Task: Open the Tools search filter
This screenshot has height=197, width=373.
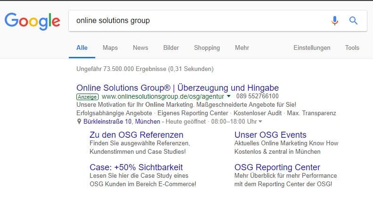Action: click(352, 47)
